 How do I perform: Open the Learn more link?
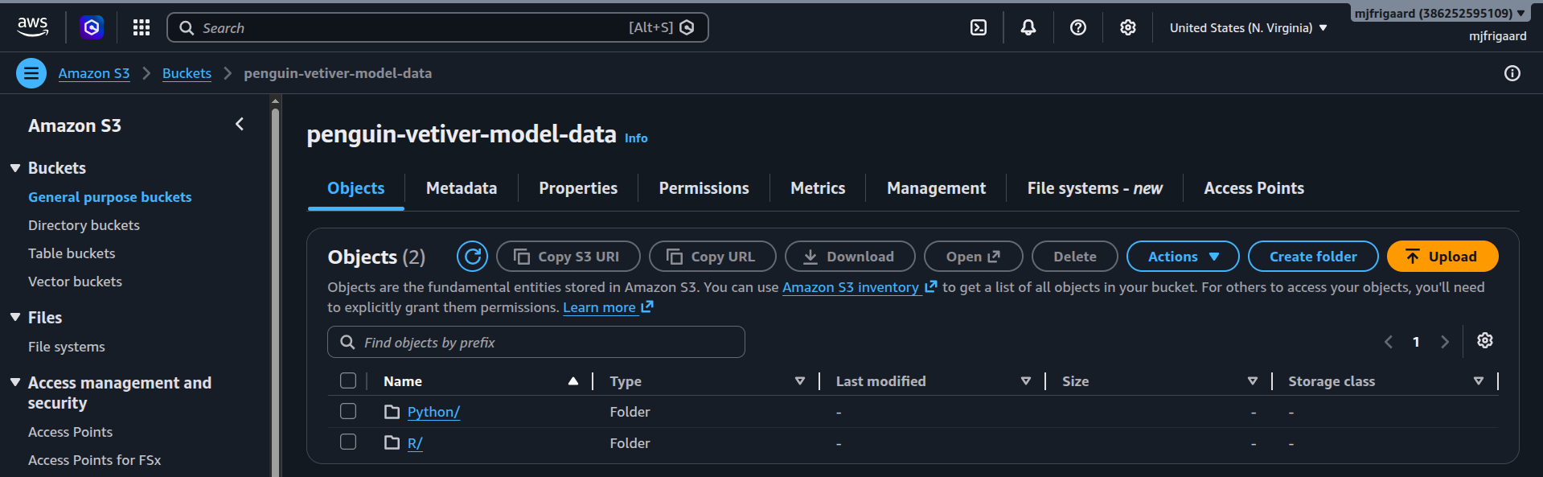(608, 307)
